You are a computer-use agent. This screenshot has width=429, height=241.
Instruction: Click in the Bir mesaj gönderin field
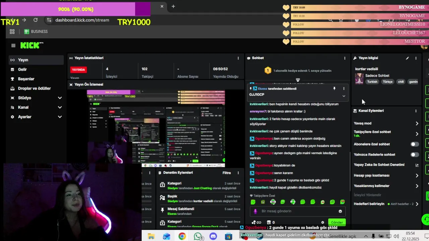click(298, 211)
